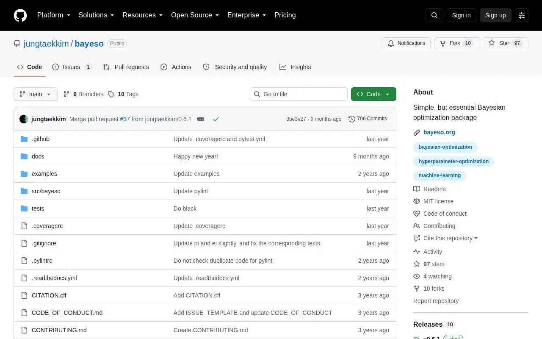Open the Pricing menu item
The height and width of the screenshot is (339, 542).
click(x=285, y=15)
